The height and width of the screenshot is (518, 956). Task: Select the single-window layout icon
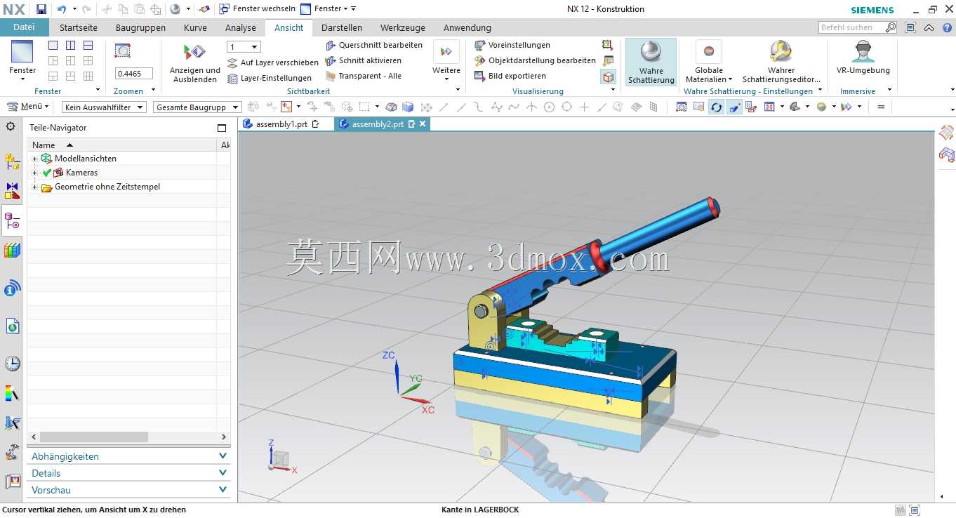tap(53, 45)
